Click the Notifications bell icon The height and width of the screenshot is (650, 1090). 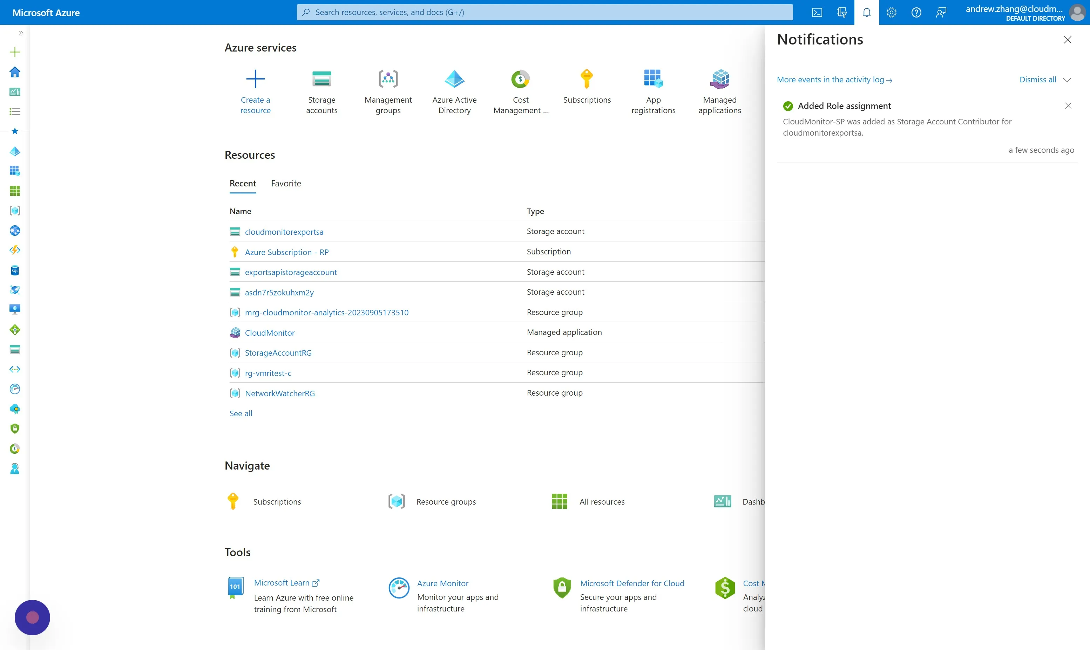[867, 12]
